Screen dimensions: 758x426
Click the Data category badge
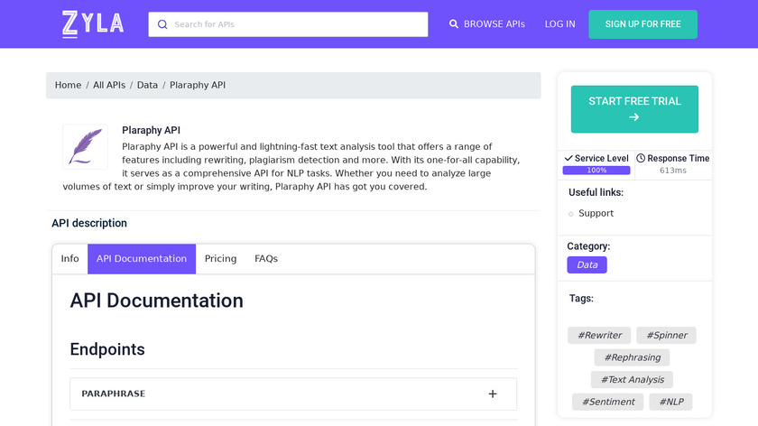(x=587, y=265)
